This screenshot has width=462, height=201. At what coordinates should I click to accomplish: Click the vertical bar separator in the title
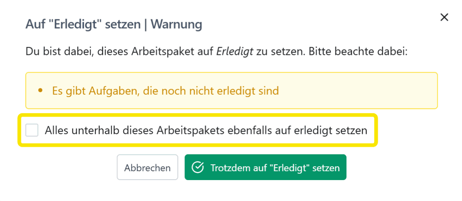(145, 24)
